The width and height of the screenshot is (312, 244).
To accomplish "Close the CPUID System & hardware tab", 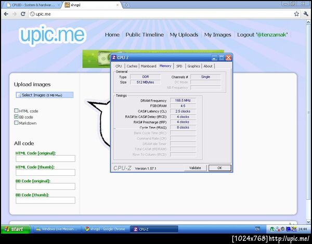I will coord(59,5).
